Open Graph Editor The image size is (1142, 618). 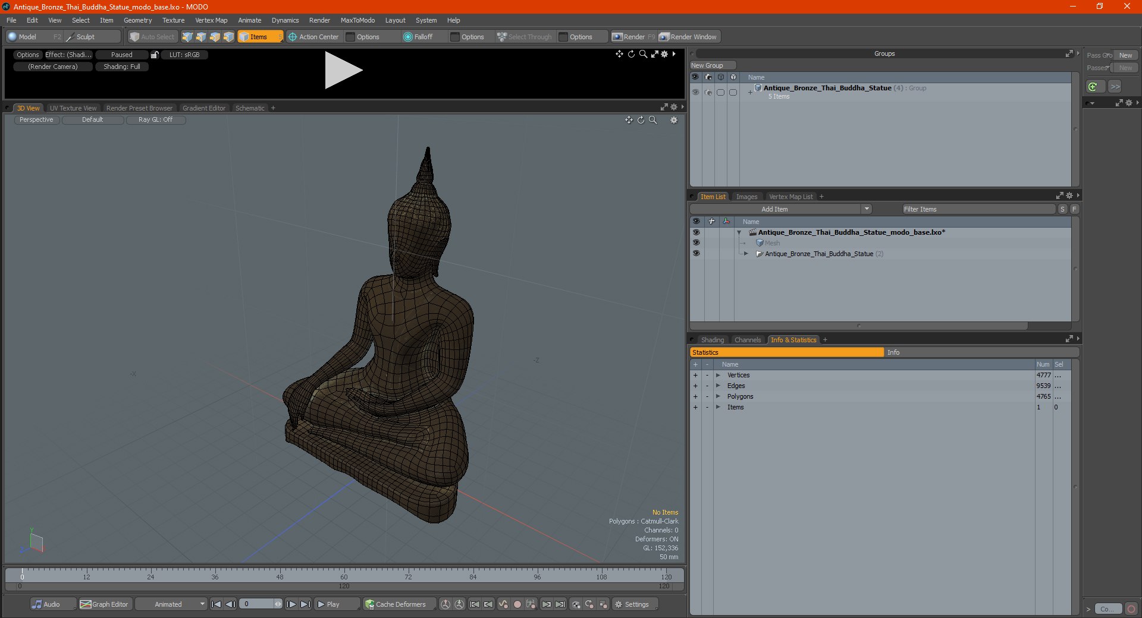pyautogui.click(x=104, y=604)
